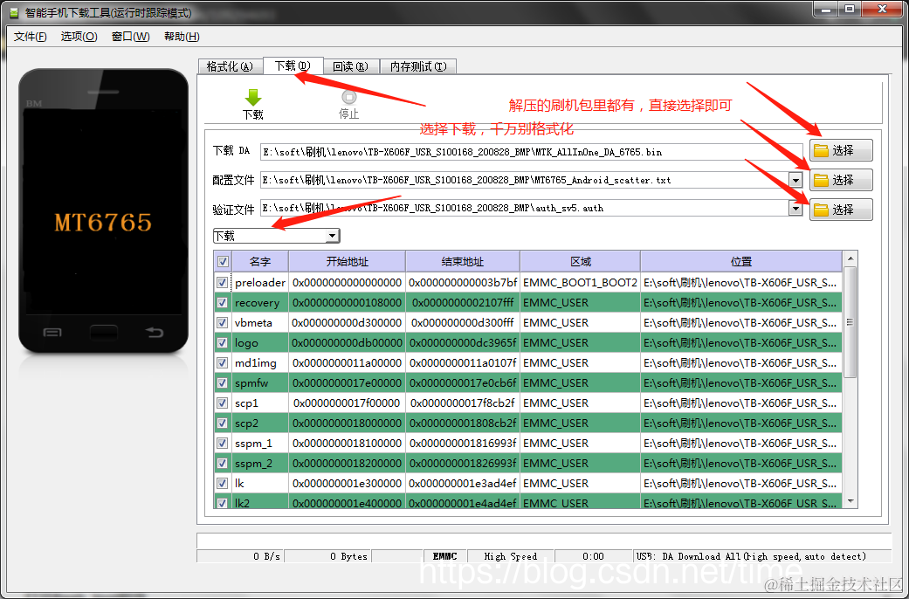Switch to the 内存测试 (Memory Test) tab
The image size is (909, 599).
(x=418, y=66)
